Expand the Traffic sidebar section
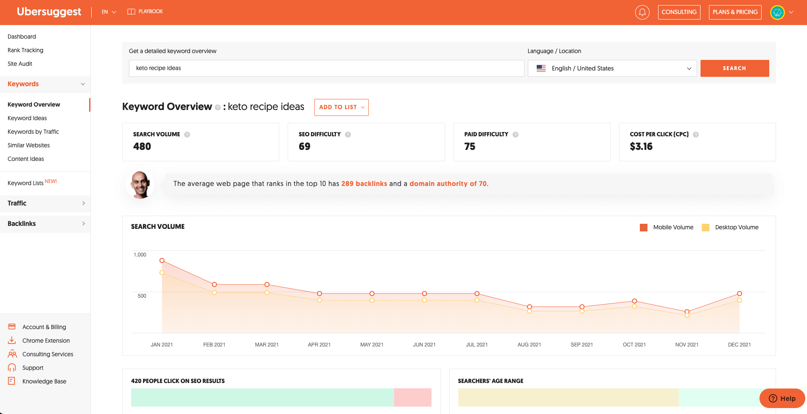807x414 pixels. coord(45,203)
